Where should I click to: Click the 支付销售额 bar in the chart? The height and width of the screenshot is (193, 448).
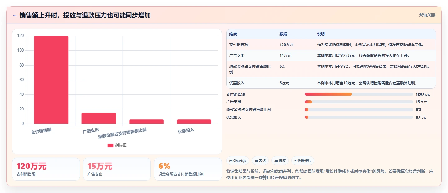pos(51,80)
